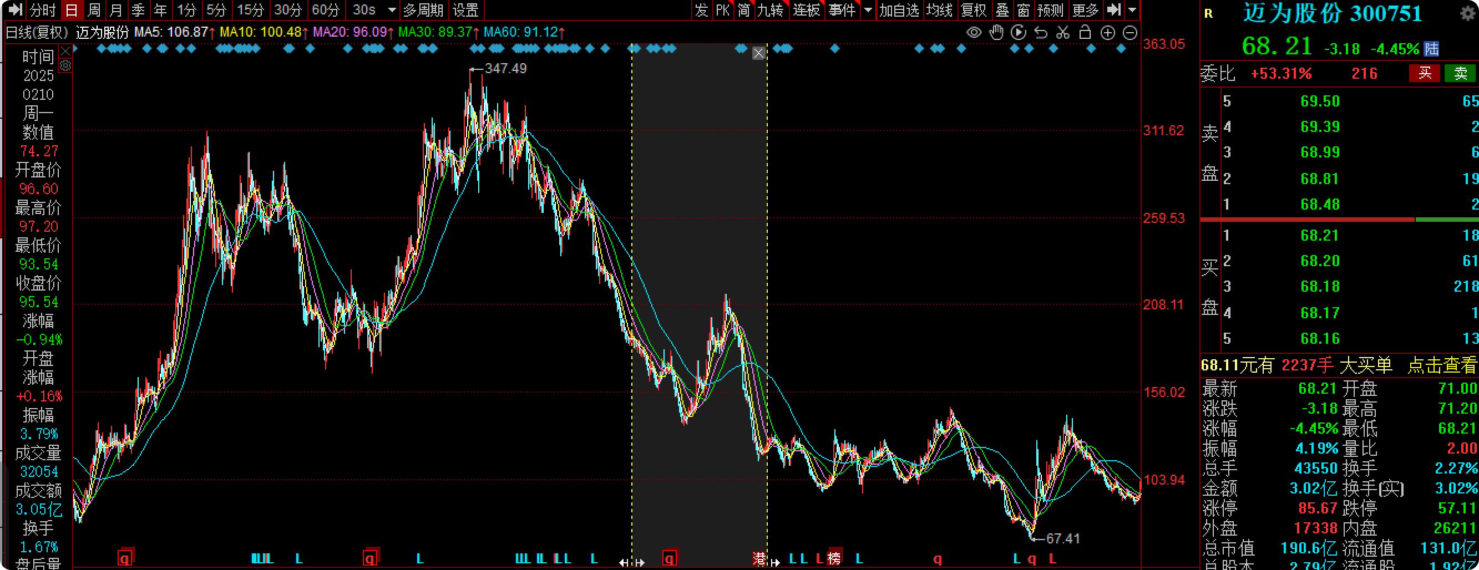Toggle 均线 moving average lines
This screenshot has height=570, width=1479.
(x=940, y=10)
